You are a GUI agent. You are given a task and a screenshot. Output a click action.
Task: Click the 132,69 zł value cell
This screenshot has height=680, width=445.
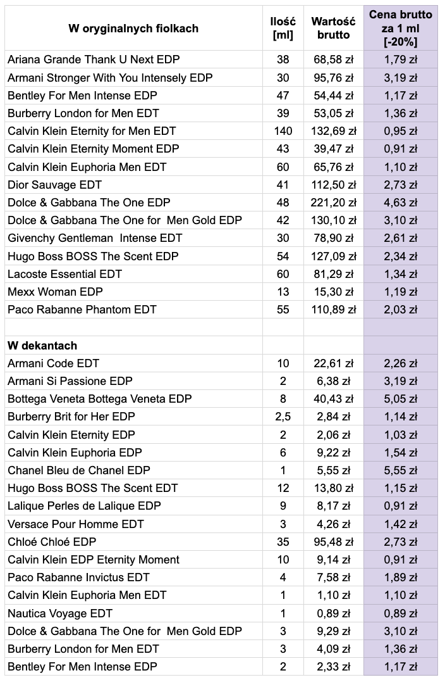point(333,131)
